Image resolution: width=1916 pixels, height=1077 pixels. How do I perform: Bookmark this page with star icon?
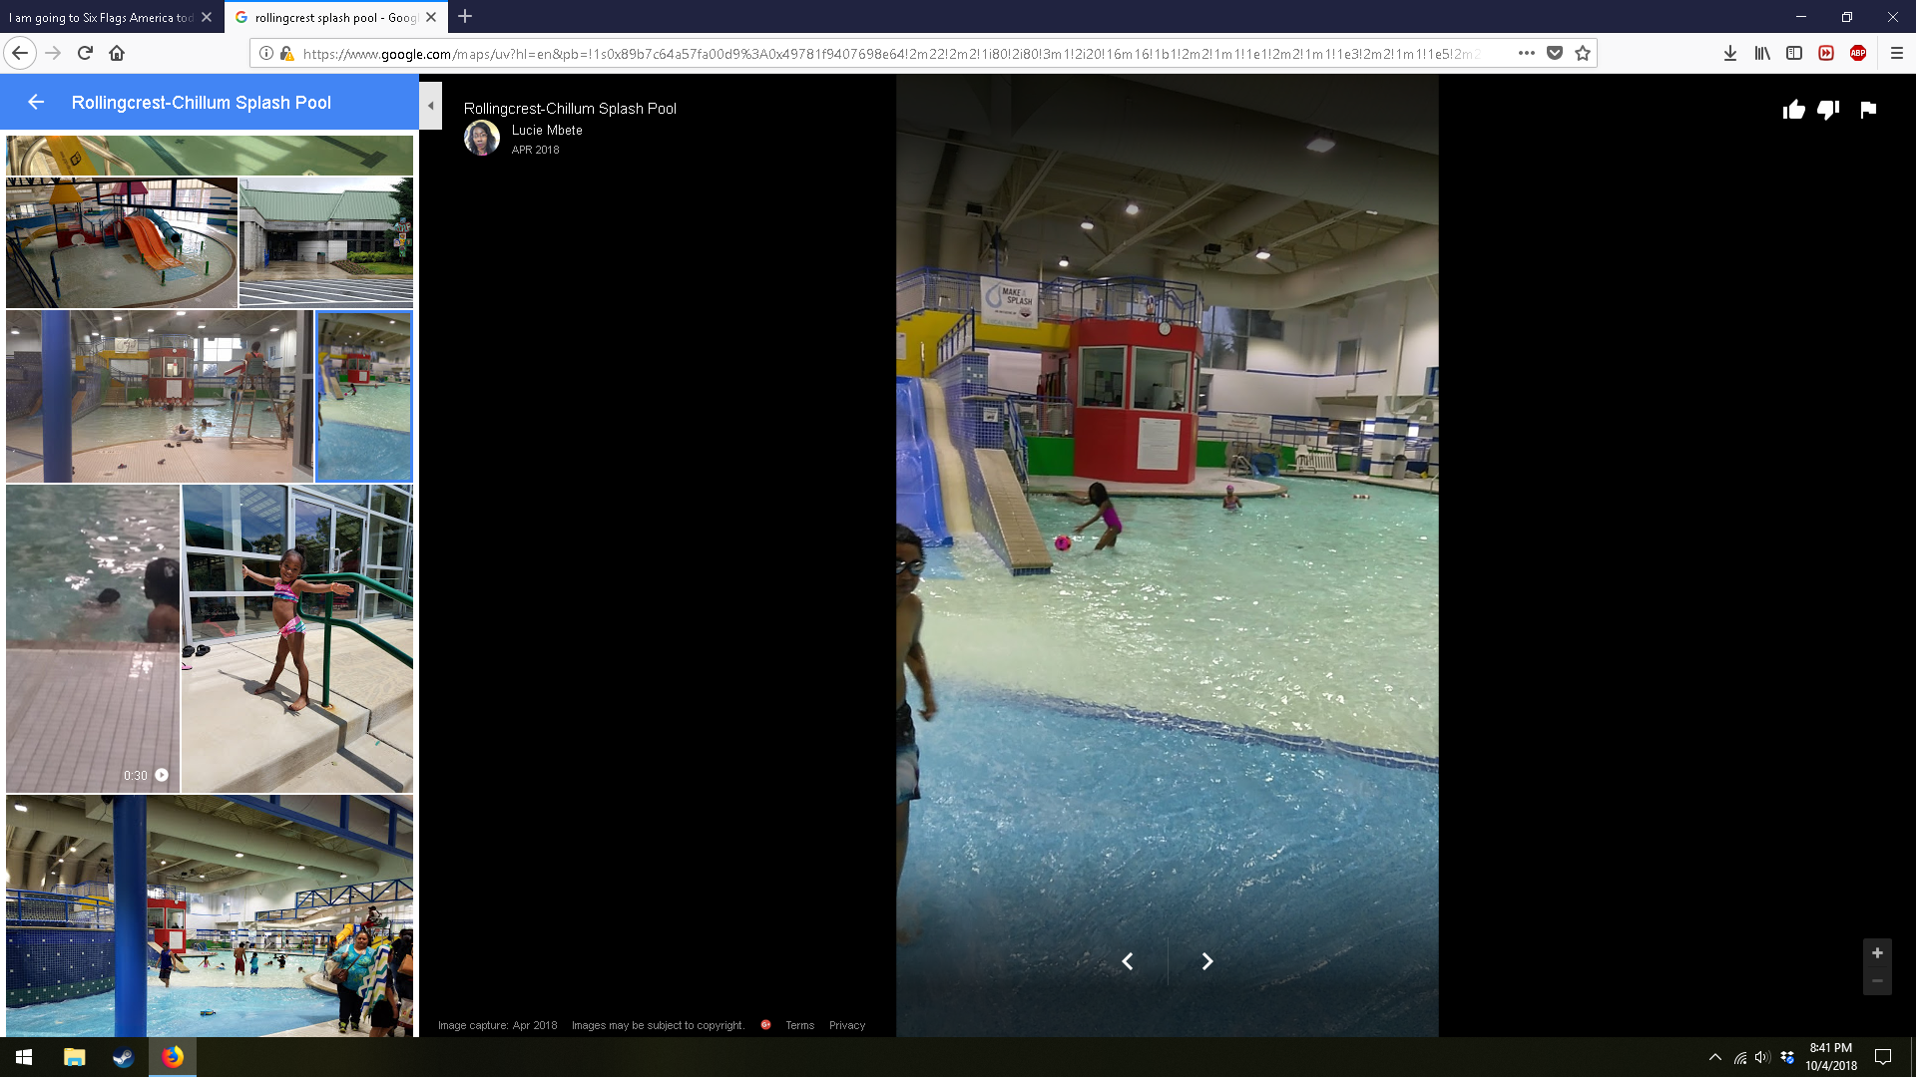coord(1583,54)
